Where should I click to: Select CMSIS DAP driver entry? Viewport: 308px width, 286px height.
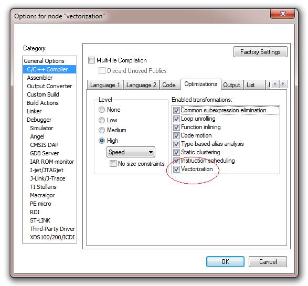tap(44, 145)
